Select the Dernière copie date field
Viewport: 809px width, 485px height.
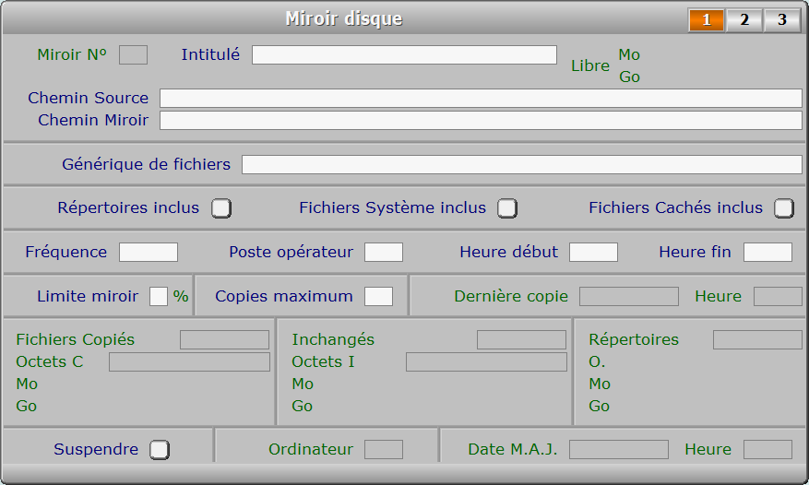tap(629, 297)
